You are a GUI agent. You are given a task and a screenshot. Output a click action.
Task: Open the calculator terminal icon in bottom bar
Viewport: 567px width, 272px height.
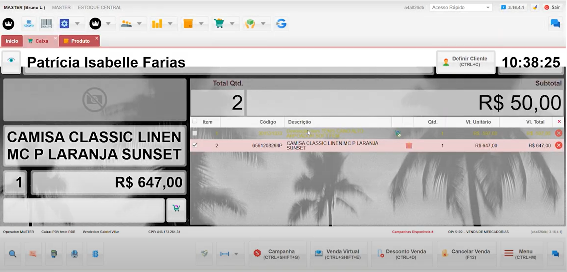click(x=54, y=254)
